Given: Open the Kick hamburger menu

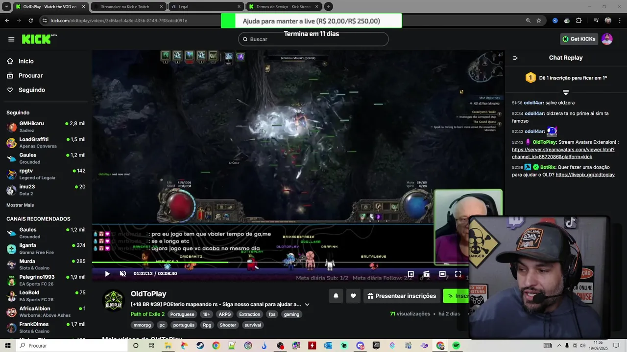Looking at the screenshot, I should coord(11,39).
